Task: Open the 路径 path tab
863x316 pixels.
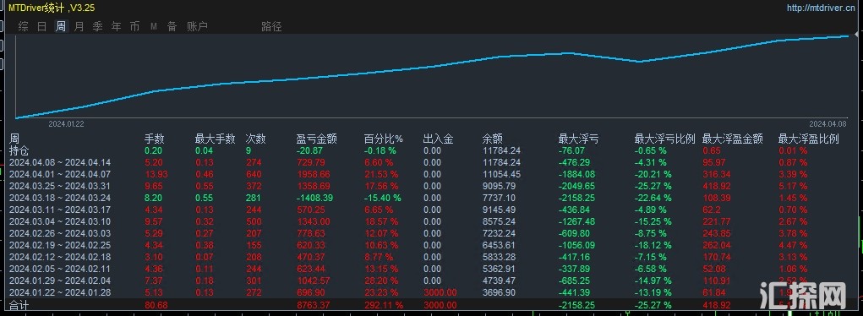Action: pos(271,26)
